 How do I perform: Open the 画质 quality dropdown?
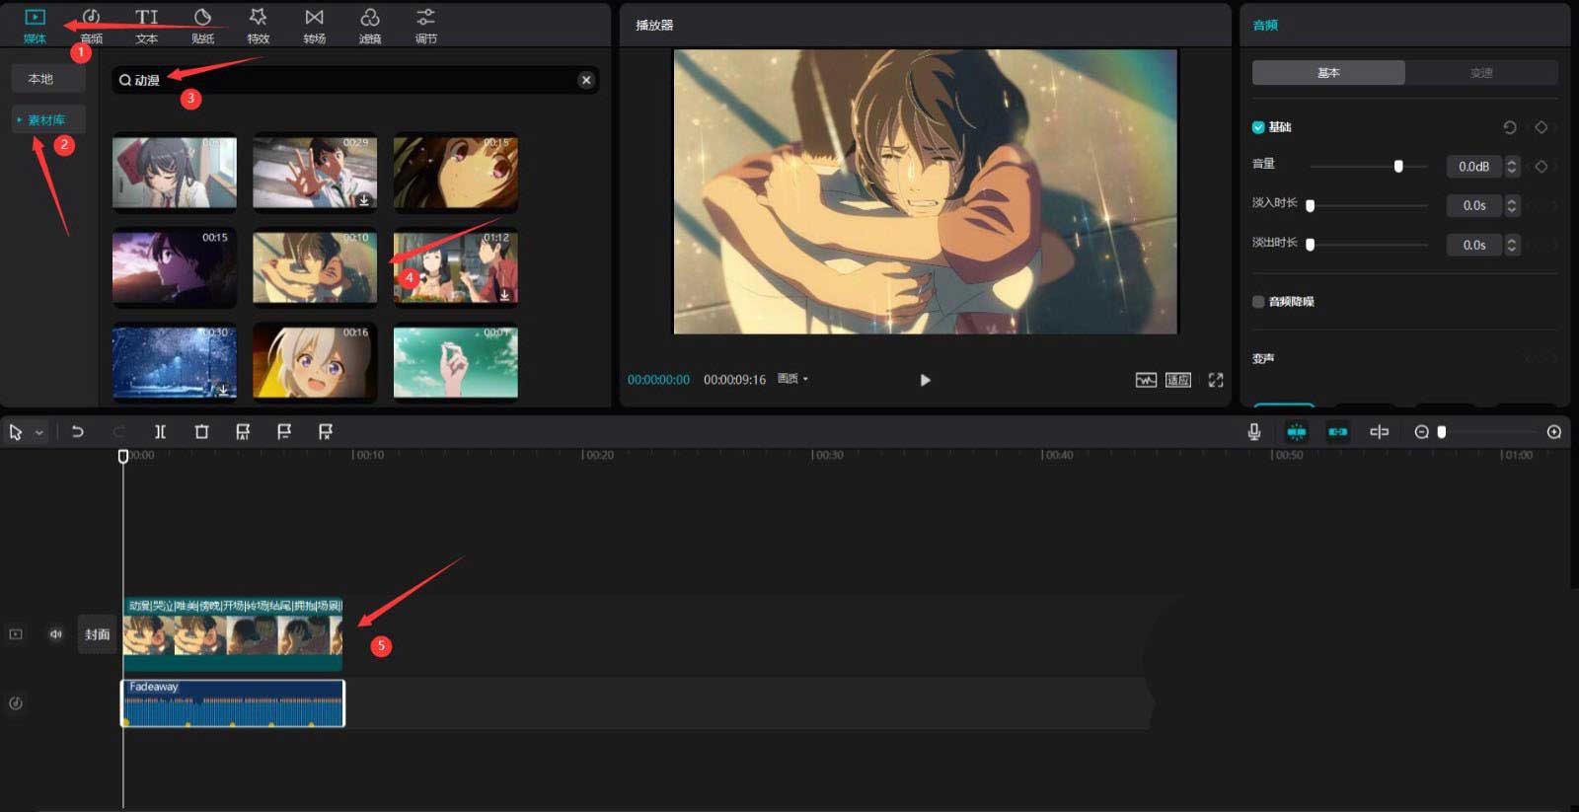[x=792, y=379]
